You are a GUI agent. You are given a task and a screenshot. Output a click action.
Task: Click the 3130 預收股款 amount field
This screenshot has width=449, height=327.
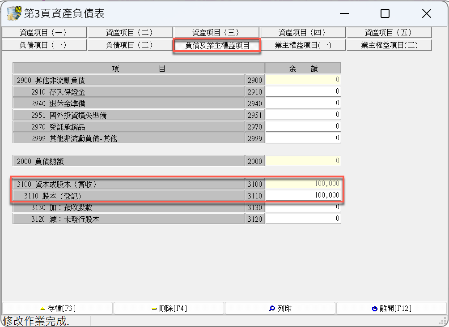[303, 207]
